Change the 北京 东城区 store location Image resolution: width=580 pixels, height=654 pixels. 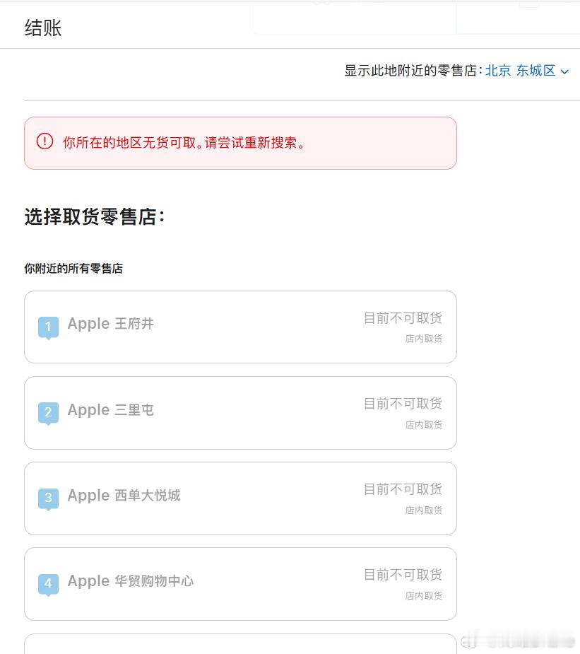tap(520, 71)
